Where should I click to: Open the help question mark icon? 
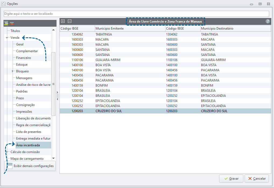[x=268, y=21]
